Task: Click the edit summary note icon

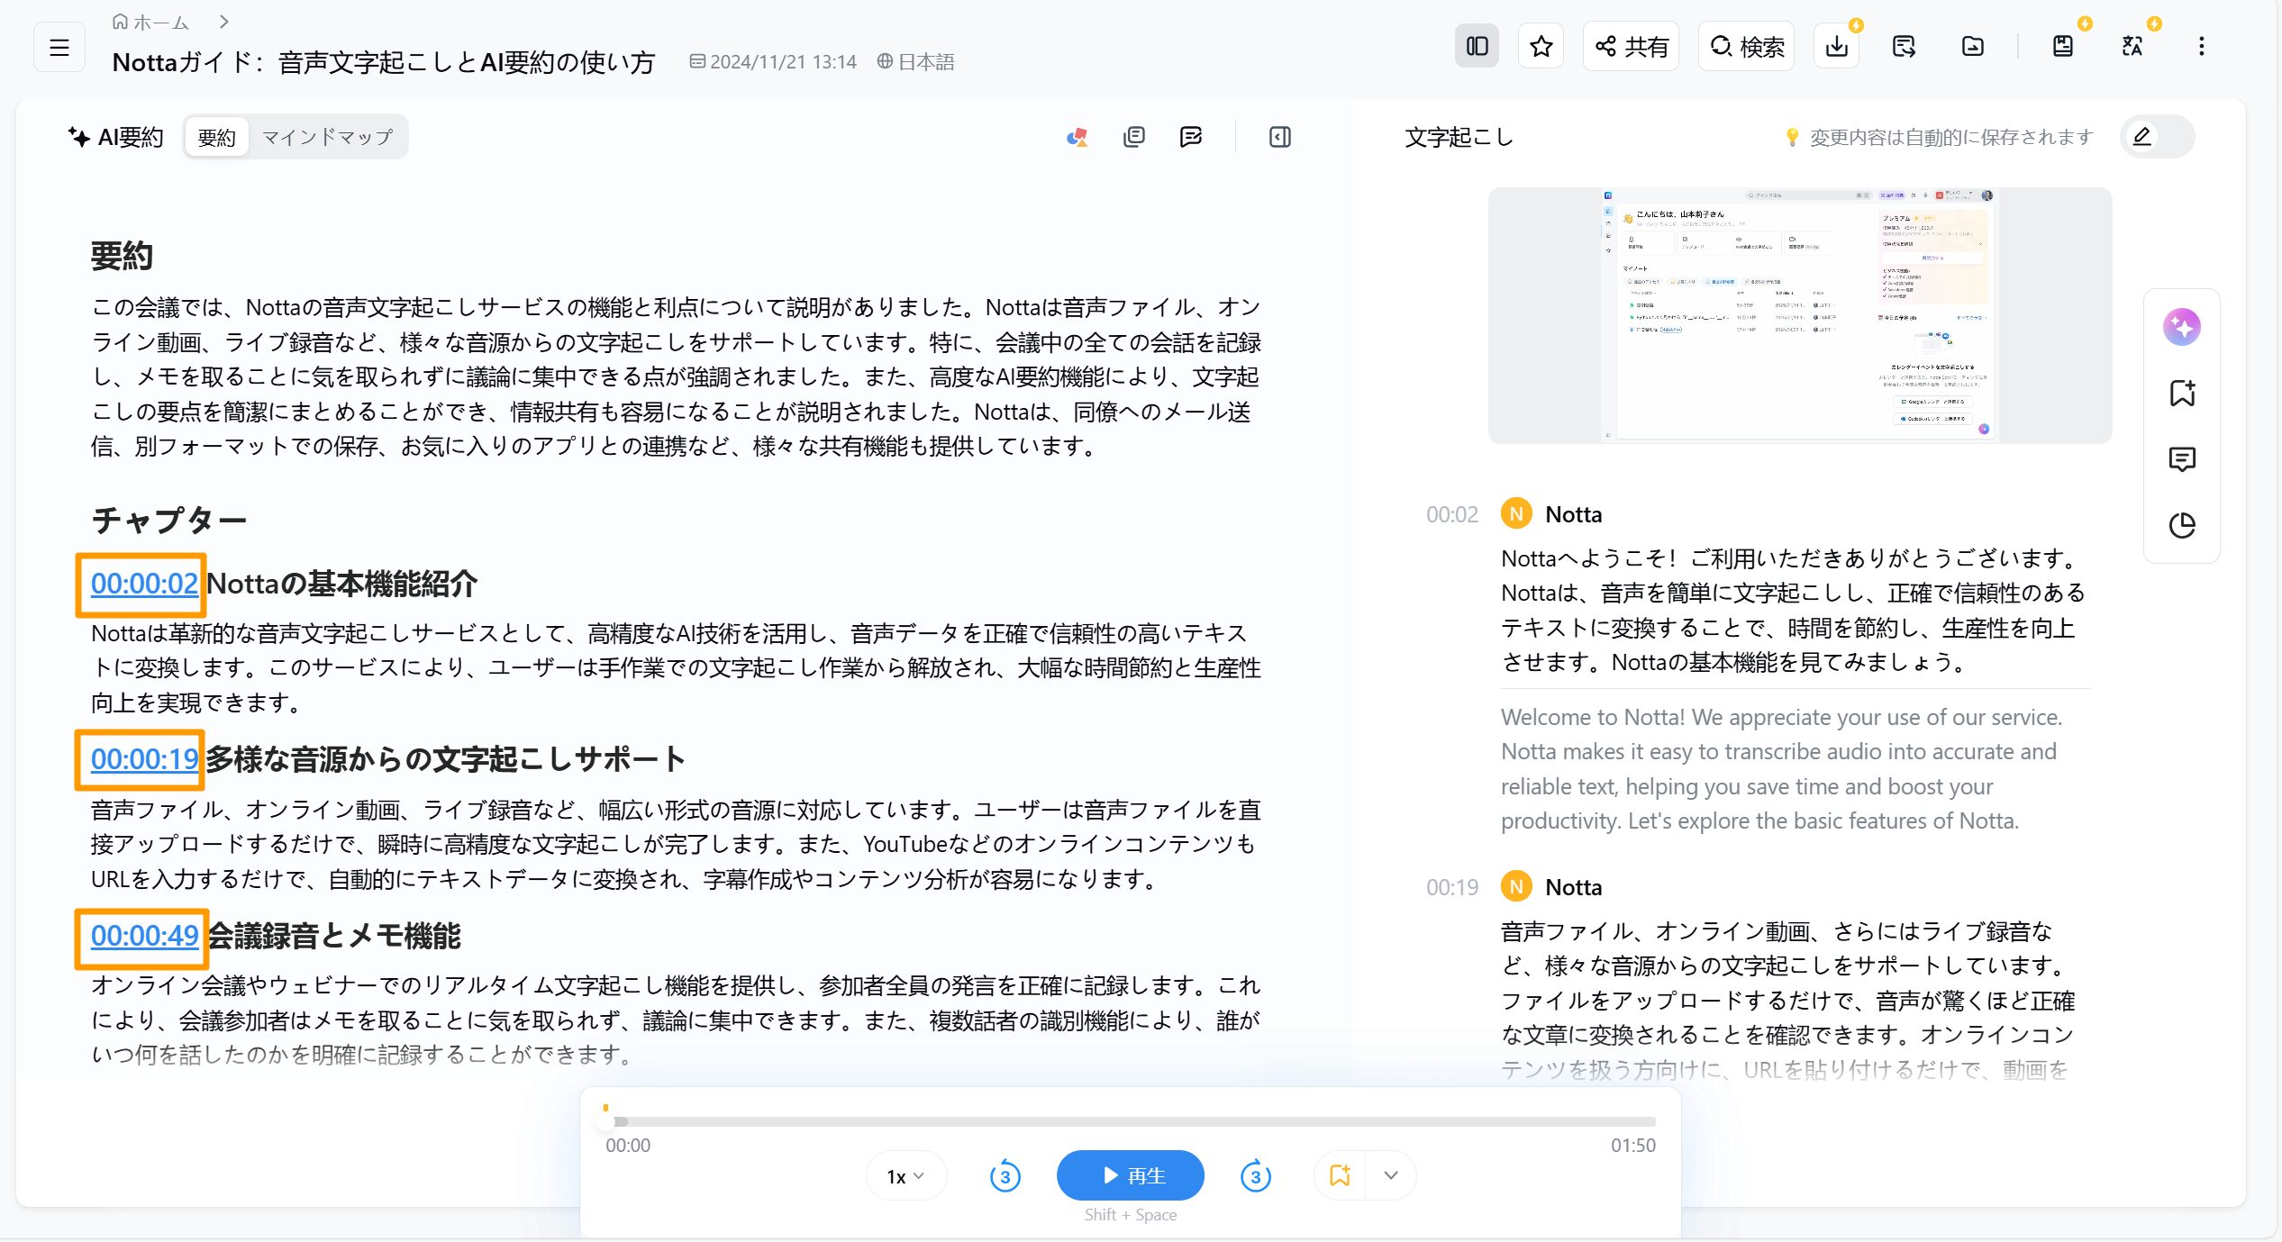Action: (1191, 137)
